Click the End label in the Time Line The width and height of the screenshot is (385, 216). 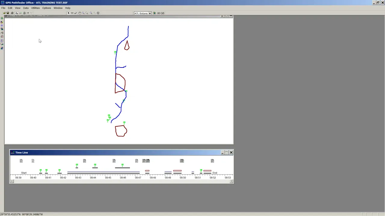[x=215, y=173]
